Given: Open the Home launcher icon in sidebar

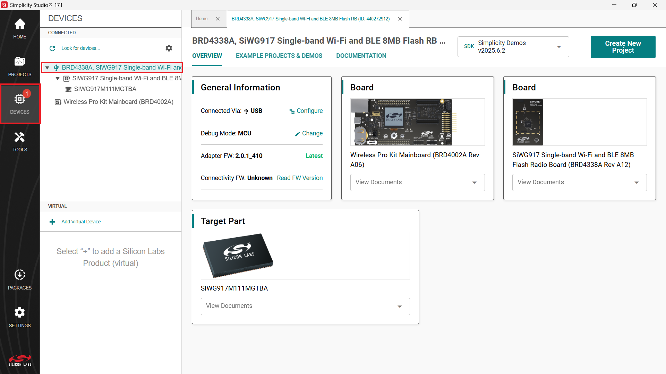Looking at the screenshot, I should [x=20, y=28].
